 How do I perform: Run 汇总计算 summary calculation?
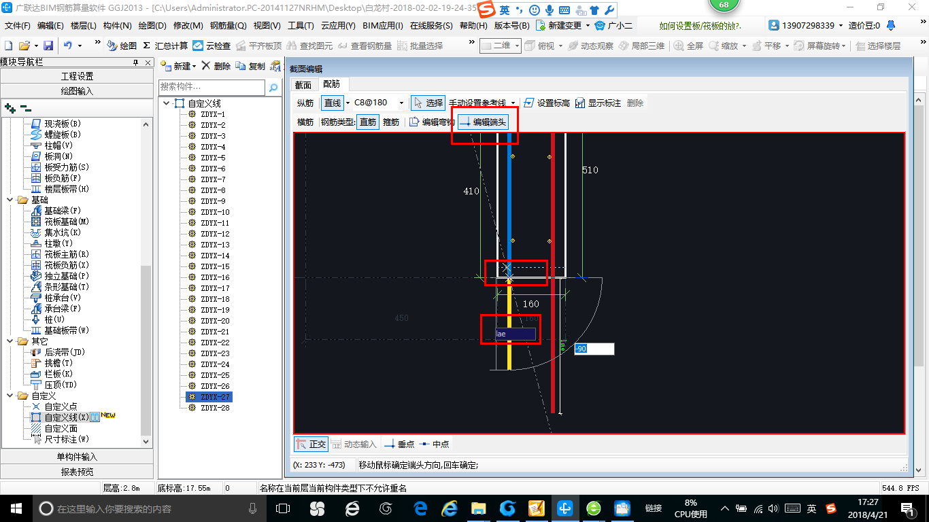(x=165, y=46)
